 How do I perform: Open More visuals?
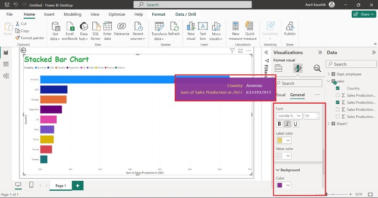(216, 31)
